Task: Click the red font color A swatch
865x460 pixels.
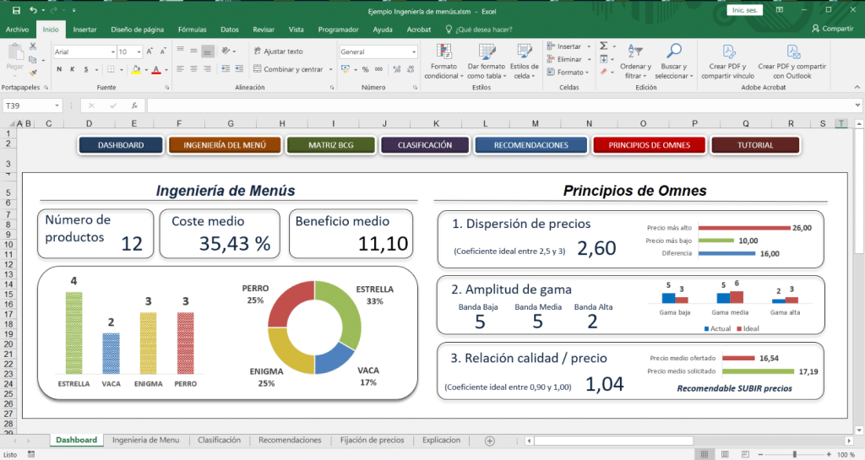Action: [156, 69]
